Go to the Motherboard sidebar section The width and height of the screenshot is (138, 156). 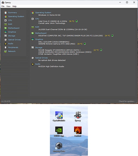click(x=14, y=28)
